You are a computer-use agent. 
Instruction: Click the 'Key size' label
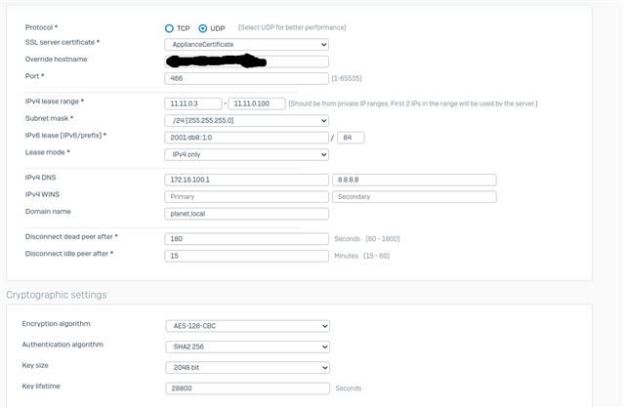coord(35,365)
